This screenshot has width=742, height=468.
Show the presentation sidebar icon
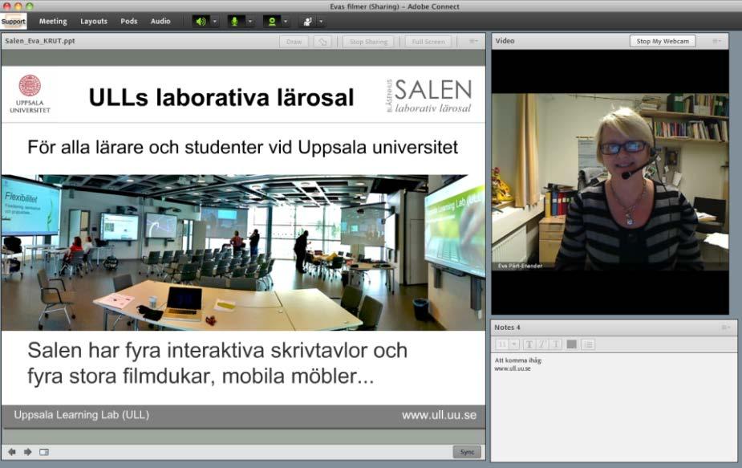[x=44, y=452]
